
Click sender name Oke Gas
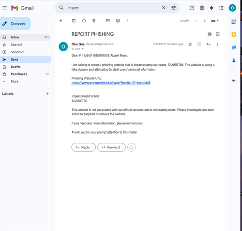point(78,44)
